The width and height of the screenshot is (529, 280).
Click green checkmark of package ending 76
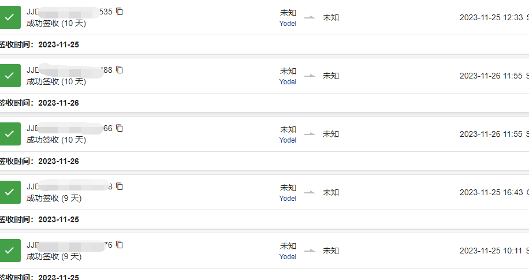9,251
